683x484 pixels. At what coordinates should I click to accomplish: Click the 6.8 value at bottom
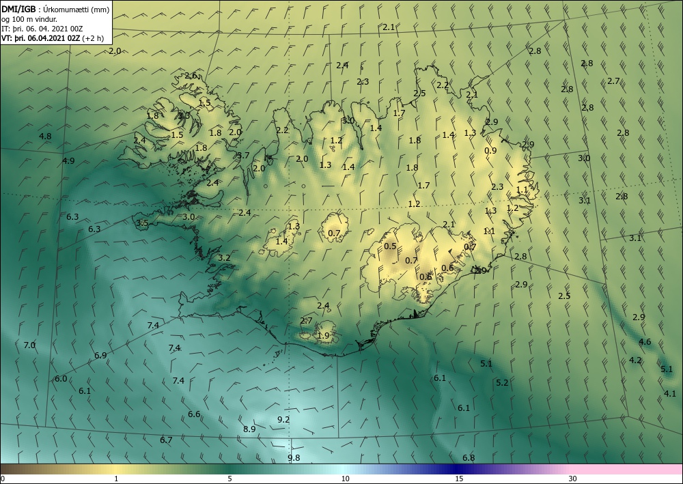pyautogui.click(x=469, y=457)
